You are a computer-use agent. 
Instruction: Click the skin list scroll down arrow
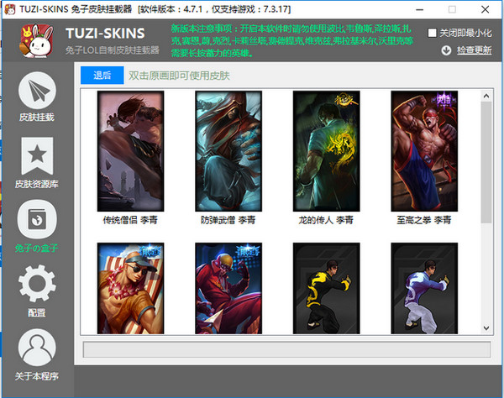[x=486, y=328]
